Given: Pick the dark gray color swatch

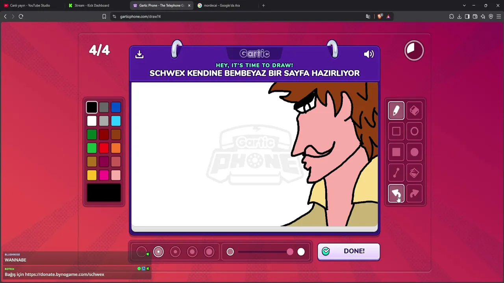Looking at the screenshot, I should coord(104,107).
